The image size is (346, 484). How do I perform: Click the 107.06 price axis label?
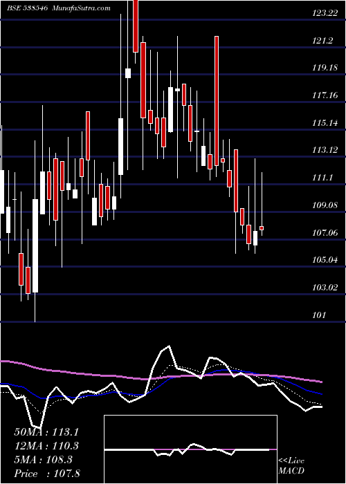pyautogui.click(x=325, y=232)
